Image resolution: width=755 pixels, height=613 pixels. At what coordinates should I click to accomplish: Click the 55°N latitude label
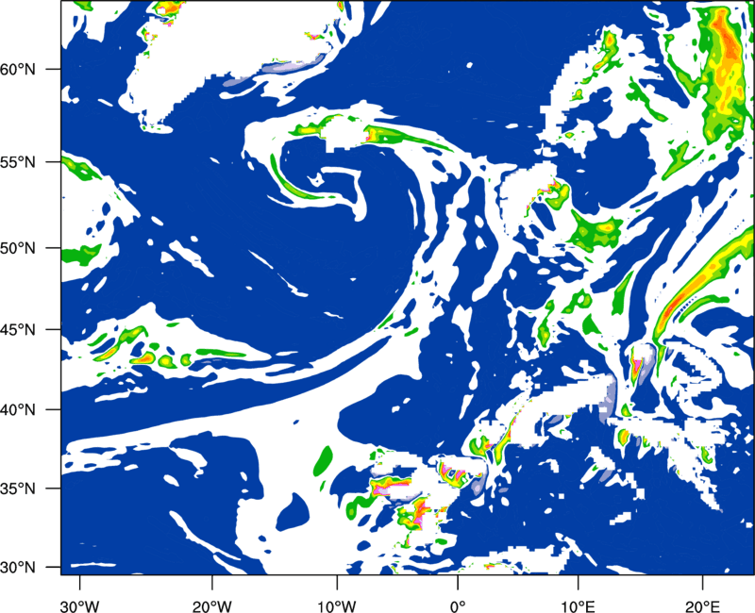pos(18,162)
